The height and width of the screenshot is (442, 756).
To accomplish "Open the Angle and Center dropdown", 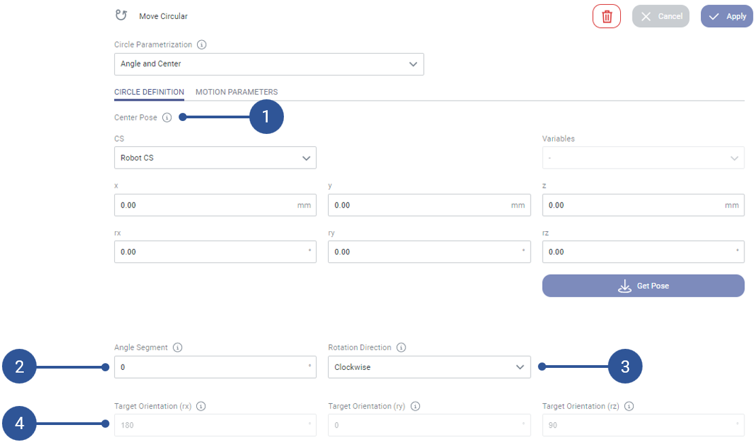I will [269, 64].
